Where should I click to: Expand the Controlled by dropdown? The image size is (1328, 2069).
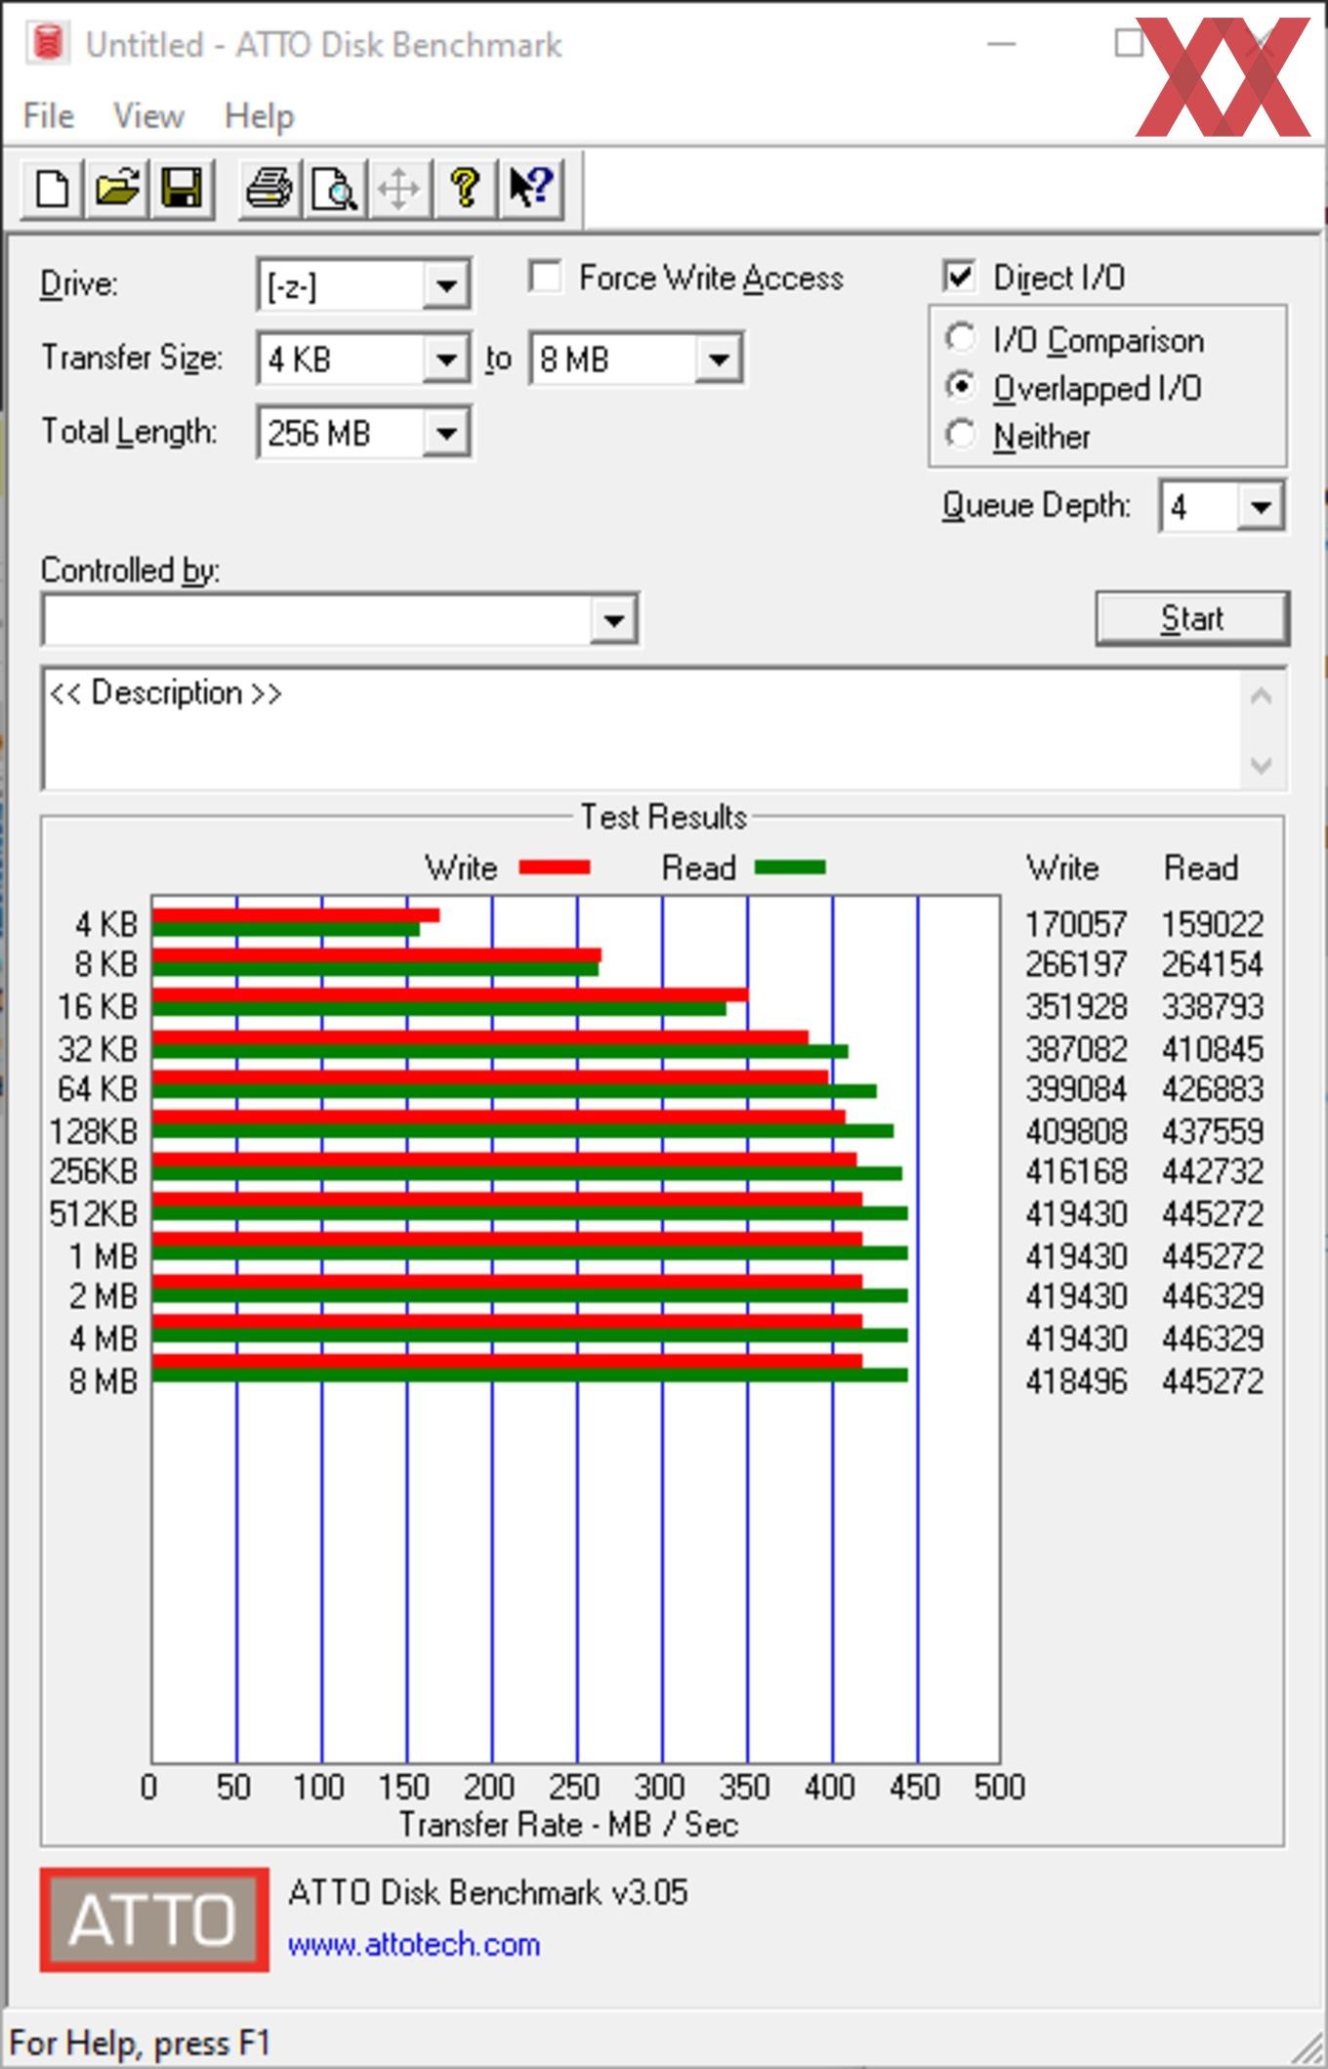(x=340, y=619)
